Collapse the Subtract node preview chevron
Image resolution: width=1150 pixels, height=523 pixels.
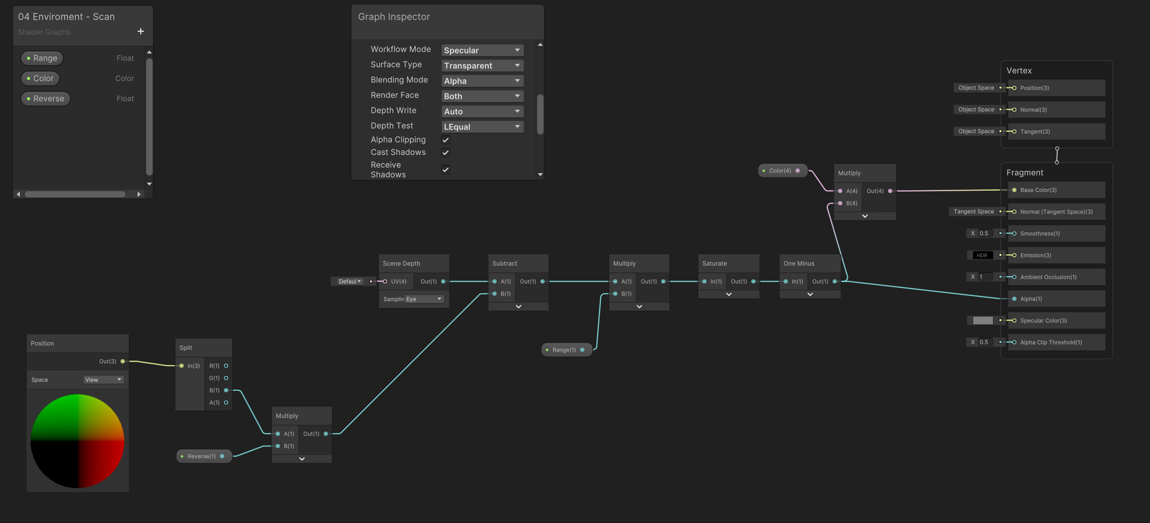coord(518,307)
